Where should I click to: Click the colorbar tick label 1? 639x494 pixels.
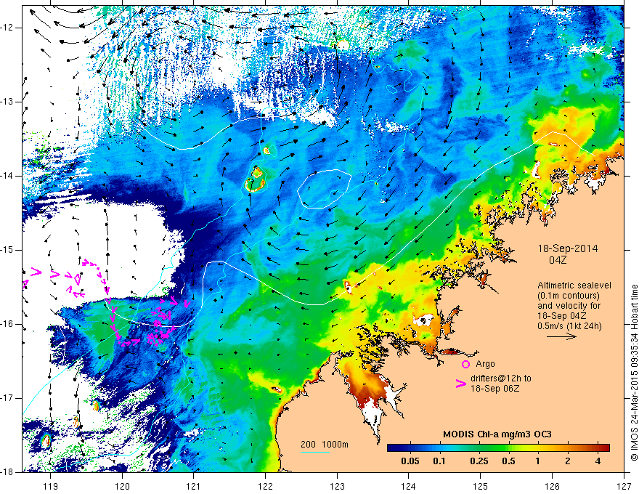click(538, 461)
